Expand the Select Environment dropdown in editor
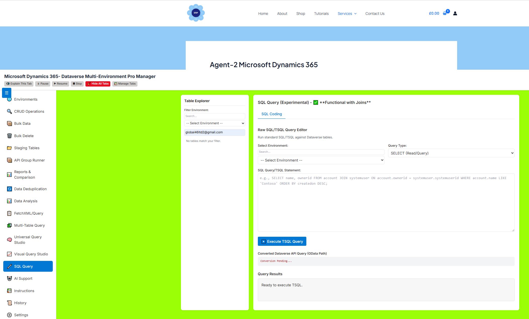The width and height of the screenshot is (529, 319). click(x=321, y=160)
